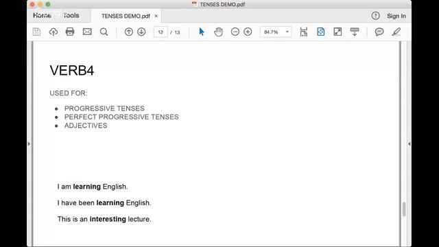Screen dimensions: 439x247
Task: Expand the left navigation pane
Action: point(29,143)
